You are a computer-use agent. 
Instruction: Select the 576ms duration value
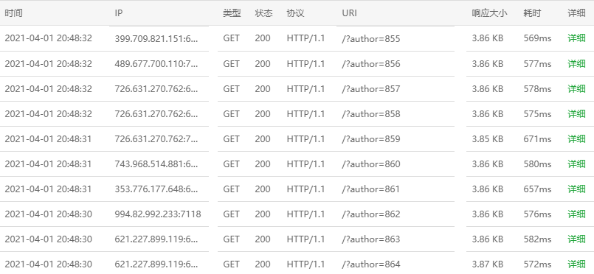pos(537,214)
